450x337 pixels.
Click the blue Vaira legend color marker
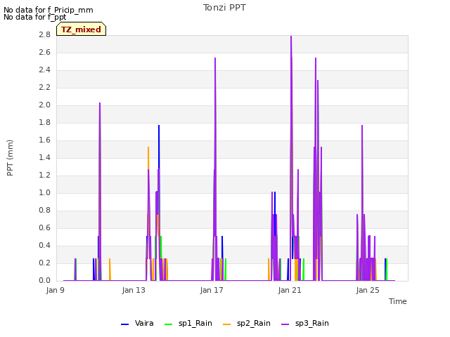125,324
